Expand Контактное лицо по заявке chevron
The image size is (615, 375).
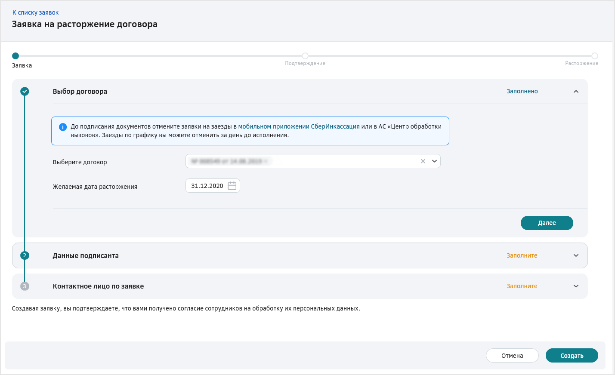[x=576, y=286]
